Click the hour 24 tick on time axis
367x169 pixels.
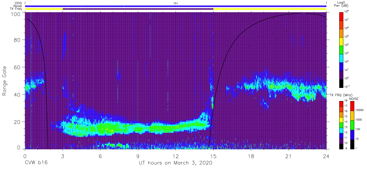pyautogui.click(x=326, y=156)
